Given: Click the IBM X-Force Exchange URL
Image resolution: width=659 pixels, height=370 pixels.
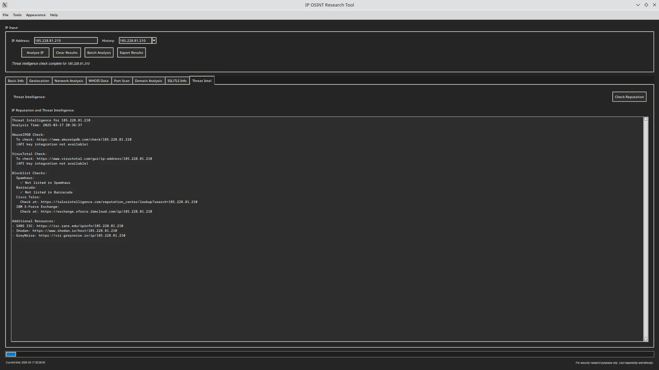Looking at the screenshot, I should (x=96, y=212).
